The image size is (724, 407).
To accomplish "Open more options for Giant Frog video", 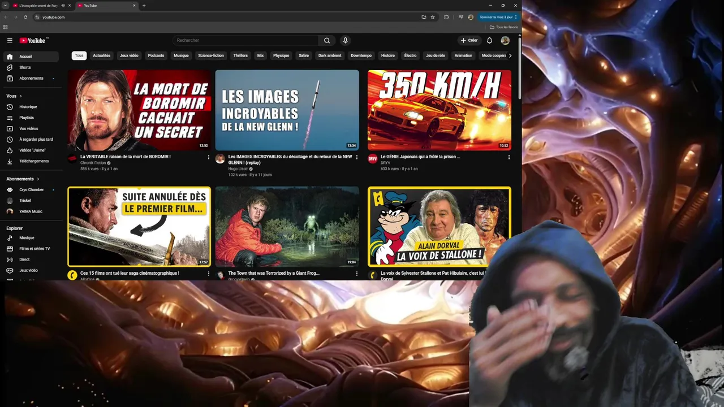I will click(356, 274).
